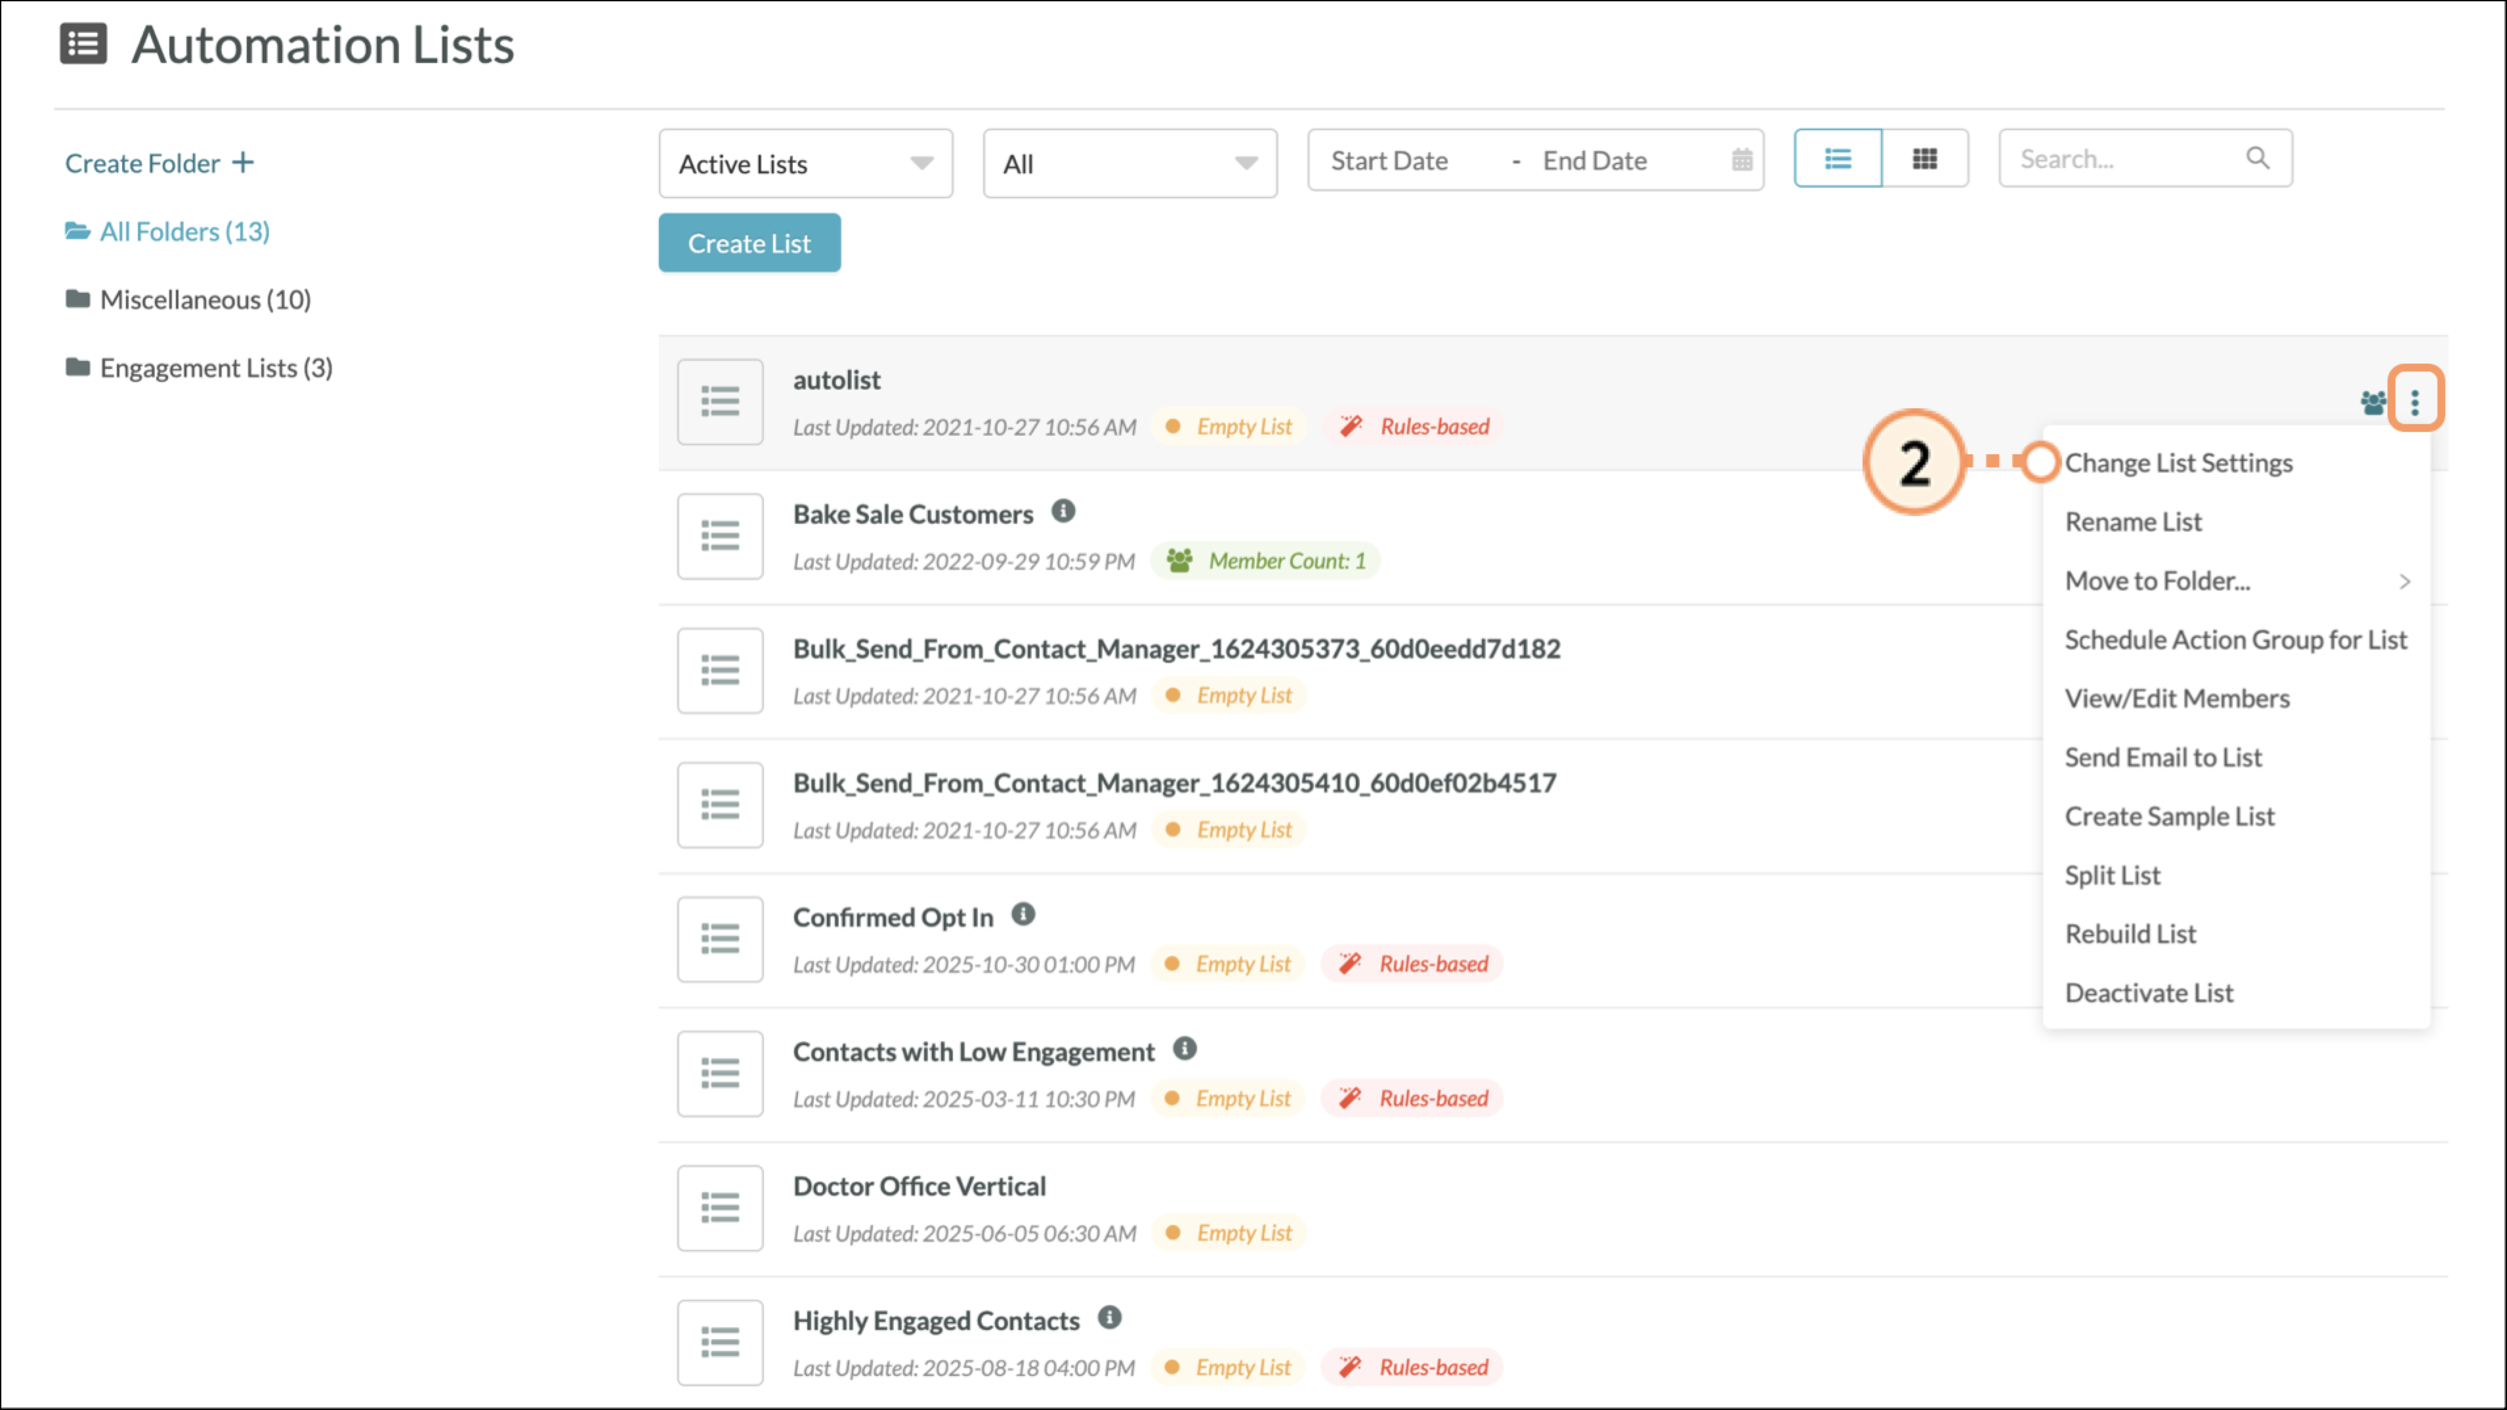Open the Engagement Lists folder

coord(215,368)
